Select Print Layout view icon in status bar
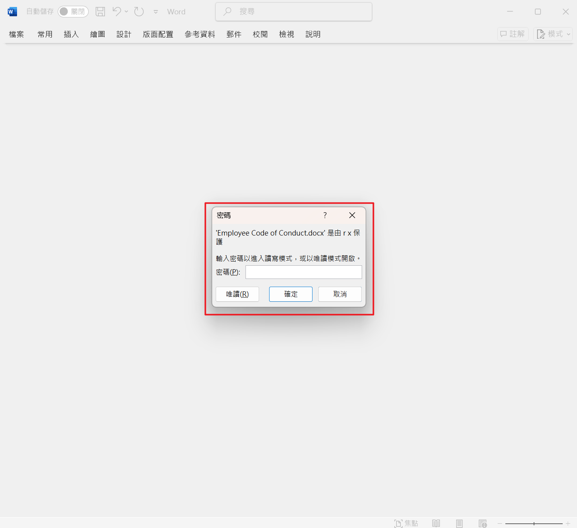 click(459, 524)
